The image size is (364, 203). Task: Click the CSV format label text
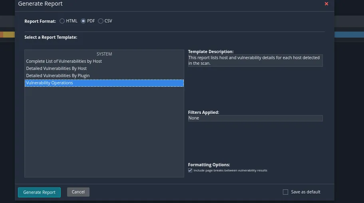tap(108, 21)
